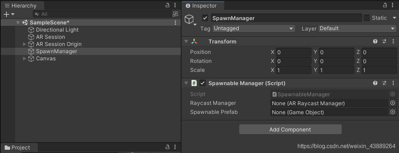Click the Add Component button
The width and height of the screenshot is (399, 153).
click(290, 129)
